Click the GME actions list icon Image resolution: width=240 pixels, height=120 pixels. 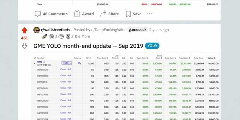pos(79,63)
